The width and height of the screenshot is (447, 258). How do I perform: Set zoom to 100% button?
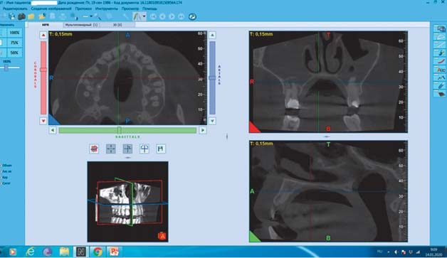pyautogui.click(x=14, y=33)
